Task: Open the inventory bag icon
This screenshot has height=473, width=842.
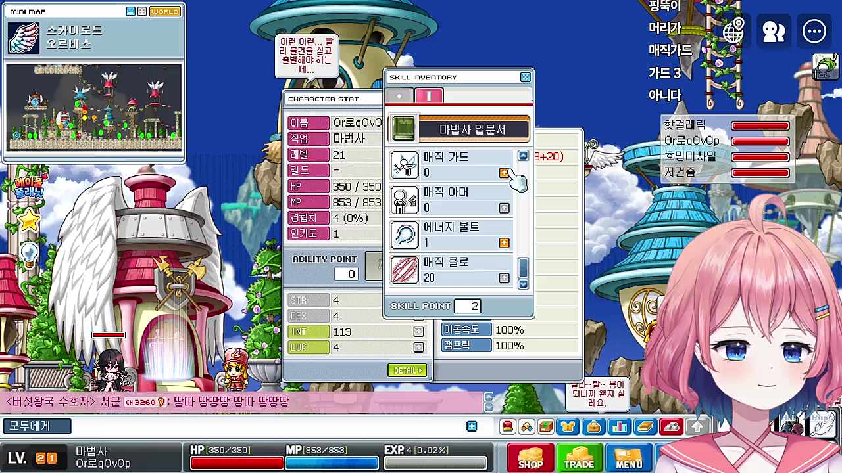Action: pos(594,427)
